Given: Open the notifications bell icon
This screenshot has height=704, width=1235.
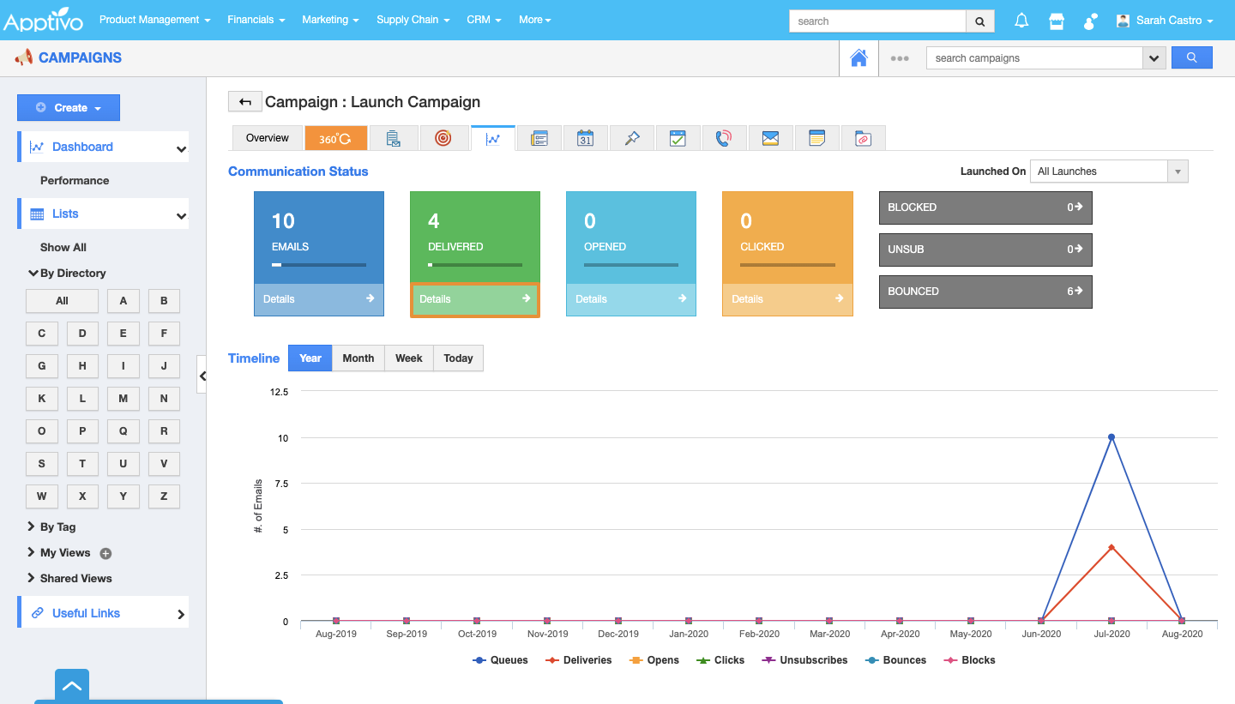Looking at the screenshot, I should point(1021,21).
